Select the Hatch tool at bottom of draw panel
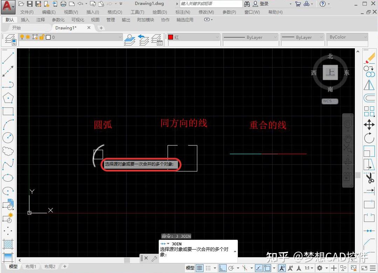The height and width of the screenshot is (273, 378). [8, 244]
